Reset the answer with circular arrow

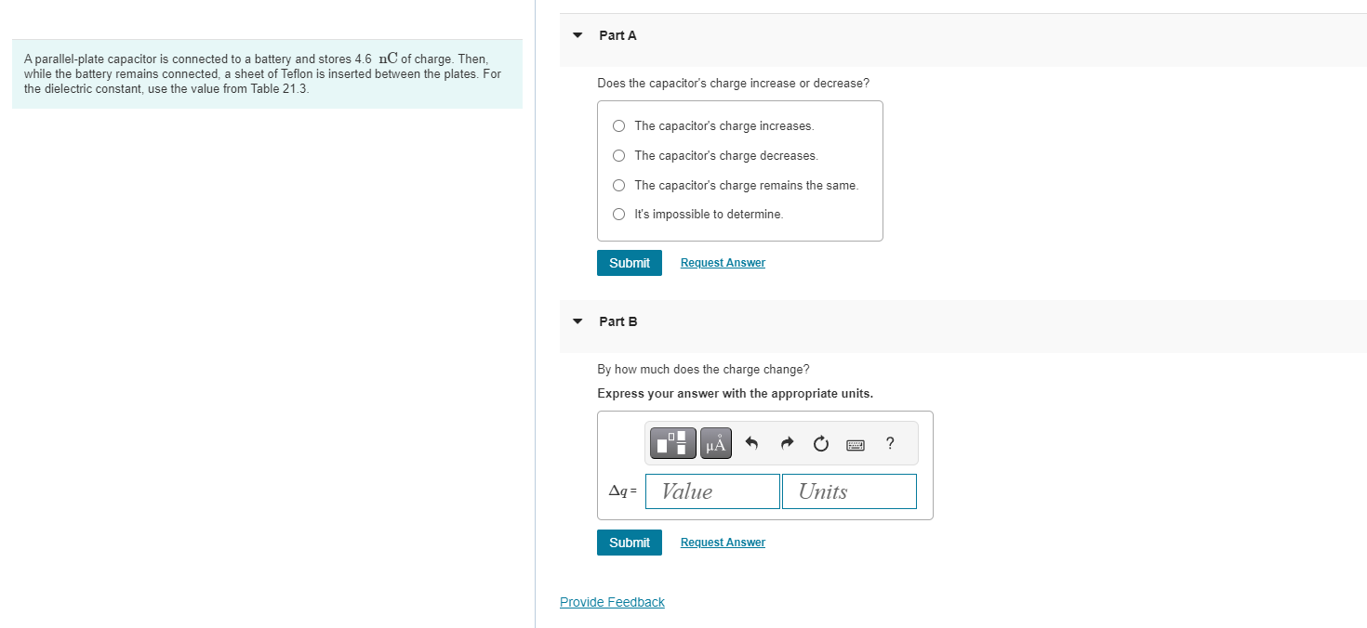(820, 444)
